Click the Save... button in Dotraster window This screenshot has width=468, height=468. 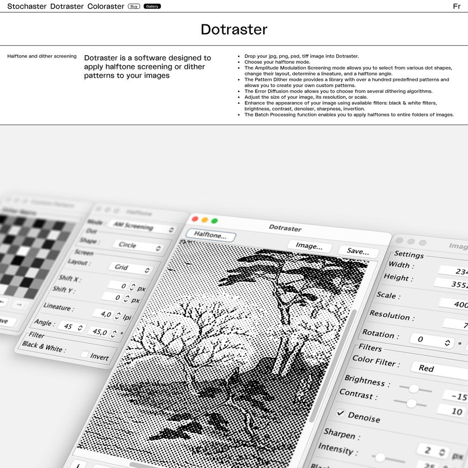pyautogui.click(x=358, y=251)
